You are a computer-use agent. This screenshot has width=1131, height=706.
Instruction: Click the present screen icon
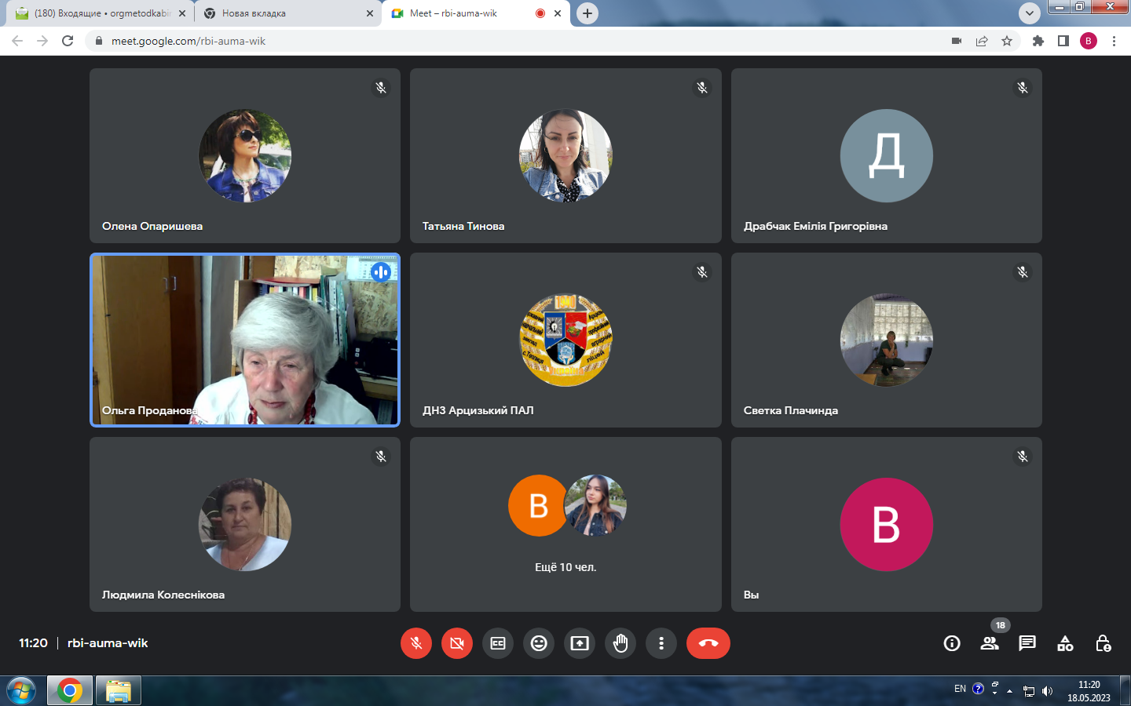580,643
